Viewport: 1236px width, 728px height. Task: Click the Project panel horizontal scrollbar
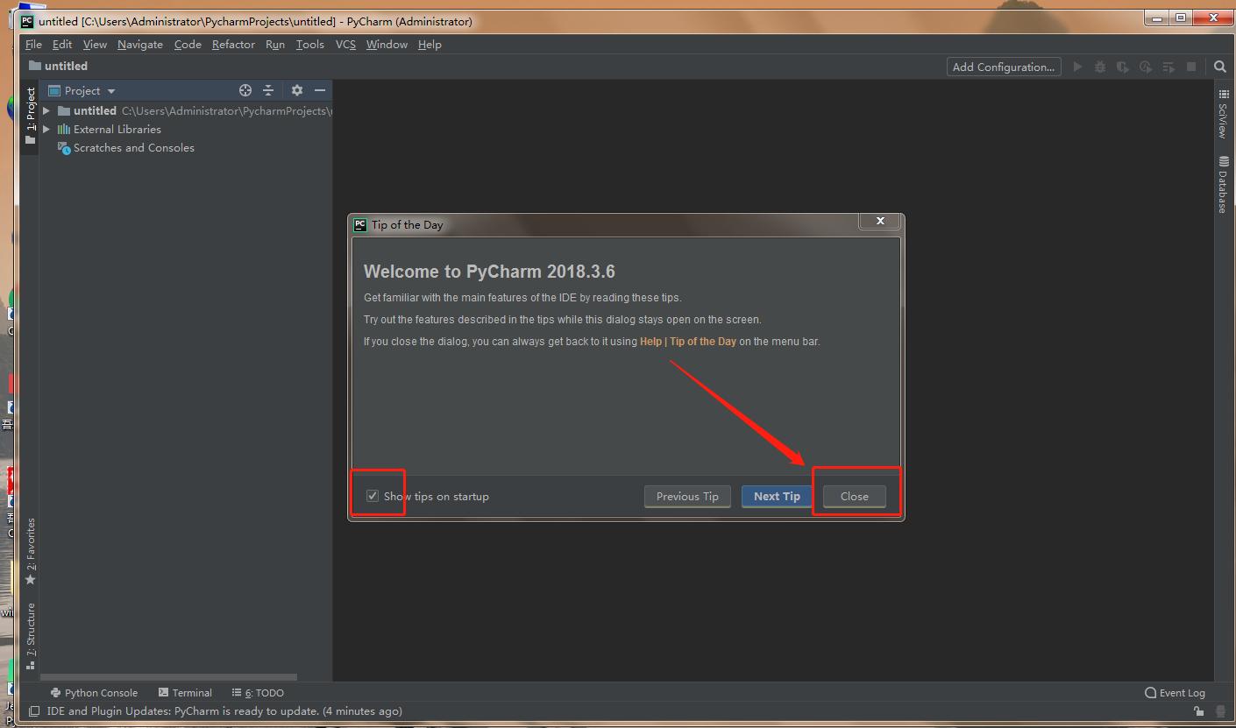click(x=169, y=677)
